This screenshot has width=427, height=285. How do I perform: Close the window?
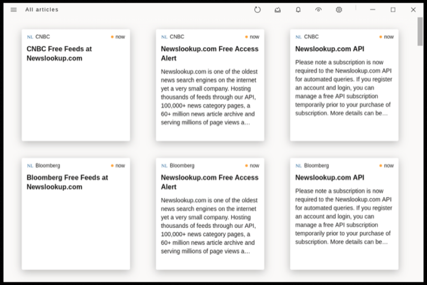[413, 10]
